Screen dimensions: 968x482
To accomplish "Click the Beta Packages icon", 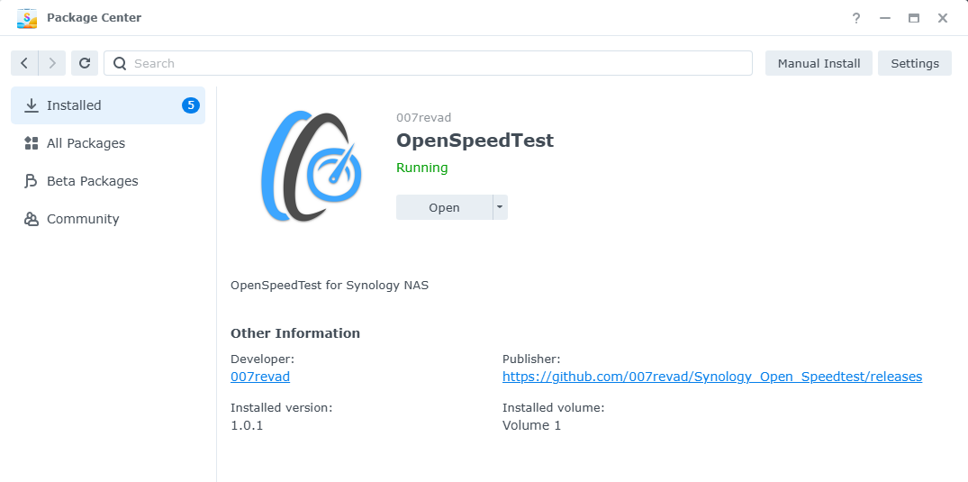I will [32, 181].
